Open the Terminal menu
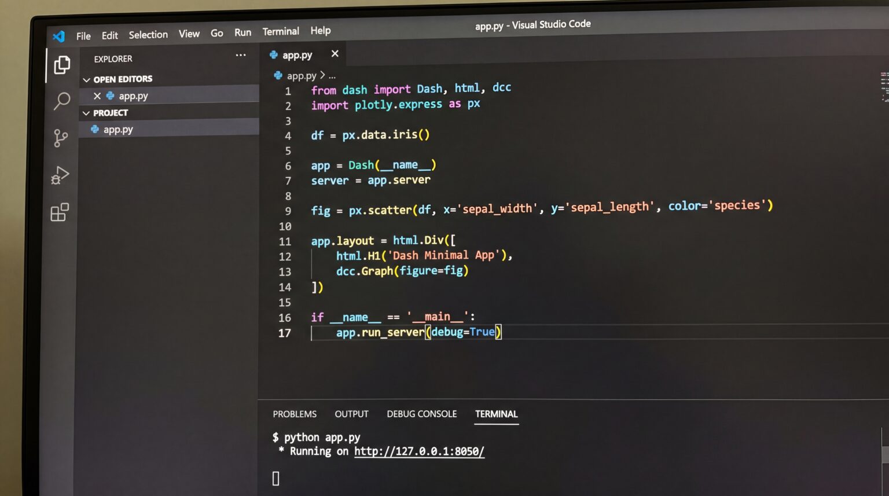This screenshot has width=889, height=496. [281, 31]
